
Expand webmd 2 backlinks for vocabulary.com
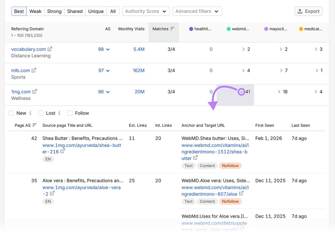click(244, 49)
